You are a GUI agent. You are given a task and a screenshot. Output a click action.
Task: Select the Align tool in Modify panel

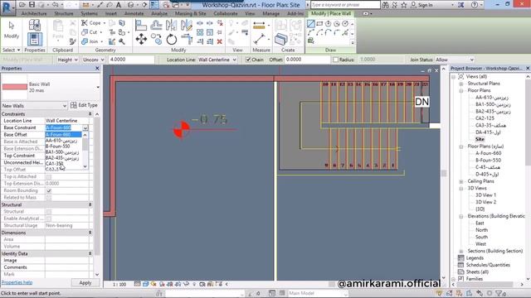pyautogui.click(x=140, y=25)
